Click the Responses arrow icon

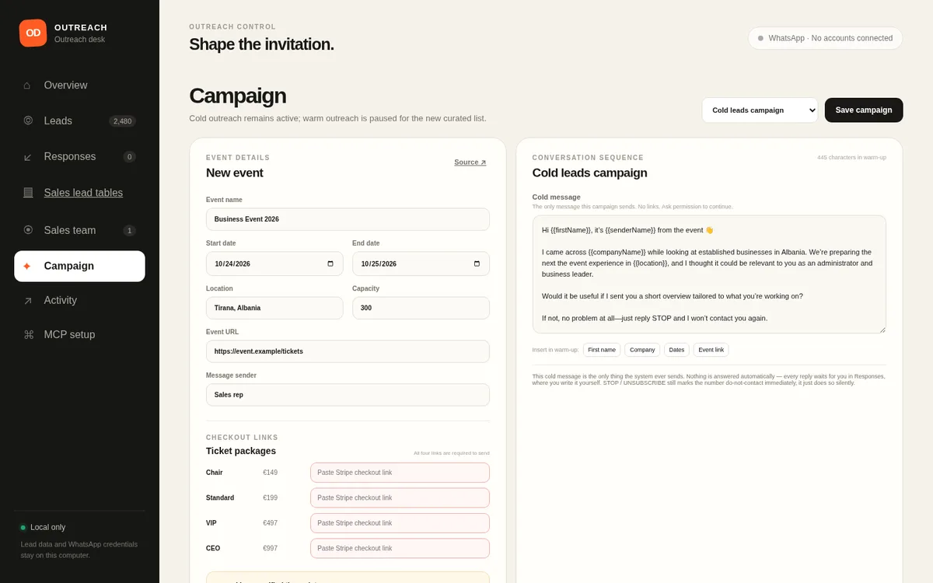(x=28, y=157)
